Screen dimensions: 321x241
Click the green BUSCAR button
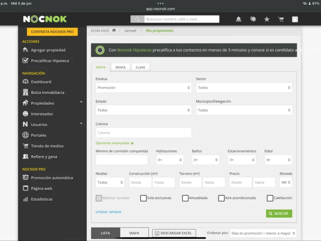coord(279,213)
